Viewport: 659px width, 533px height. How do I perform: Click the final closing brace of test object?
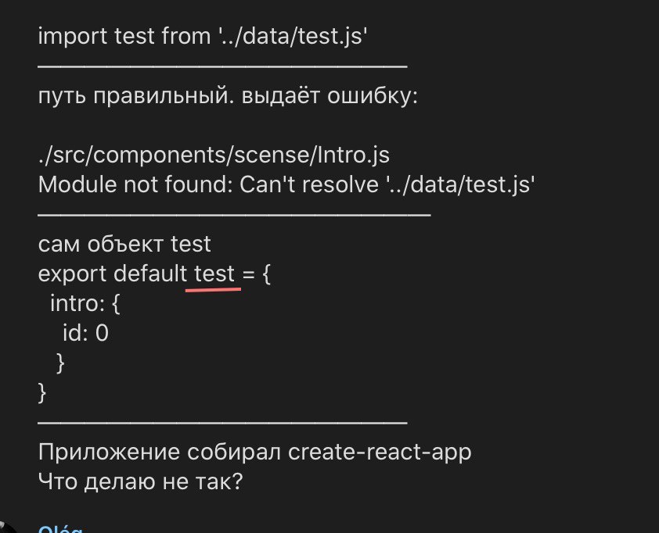tap(42, 392)
